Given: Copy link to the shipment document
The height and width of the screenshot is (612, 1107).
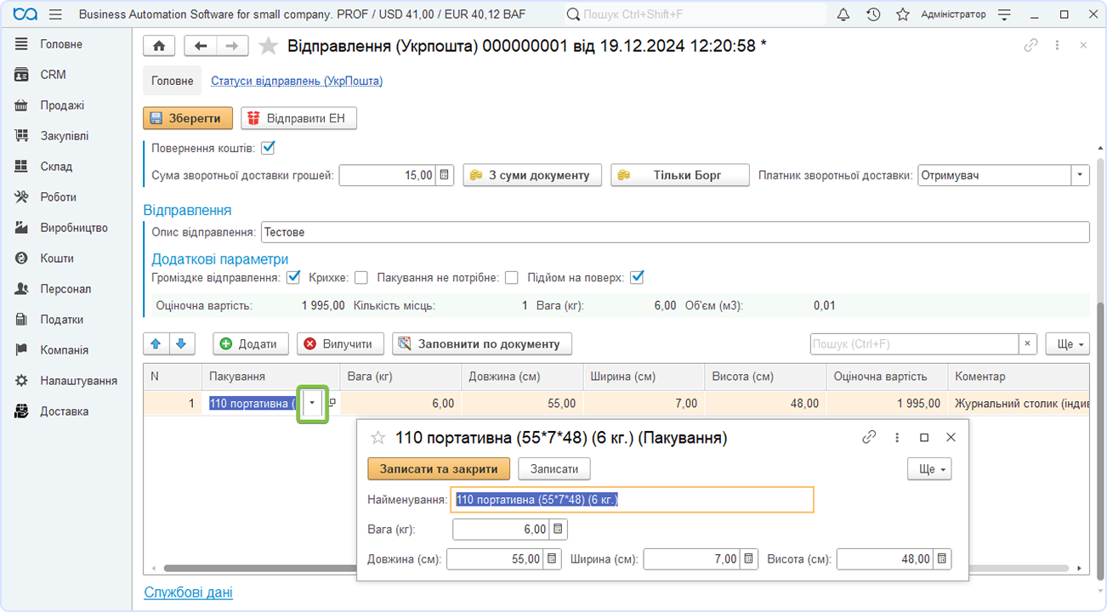Looking at the screenshot, I should coord(1031,46).
